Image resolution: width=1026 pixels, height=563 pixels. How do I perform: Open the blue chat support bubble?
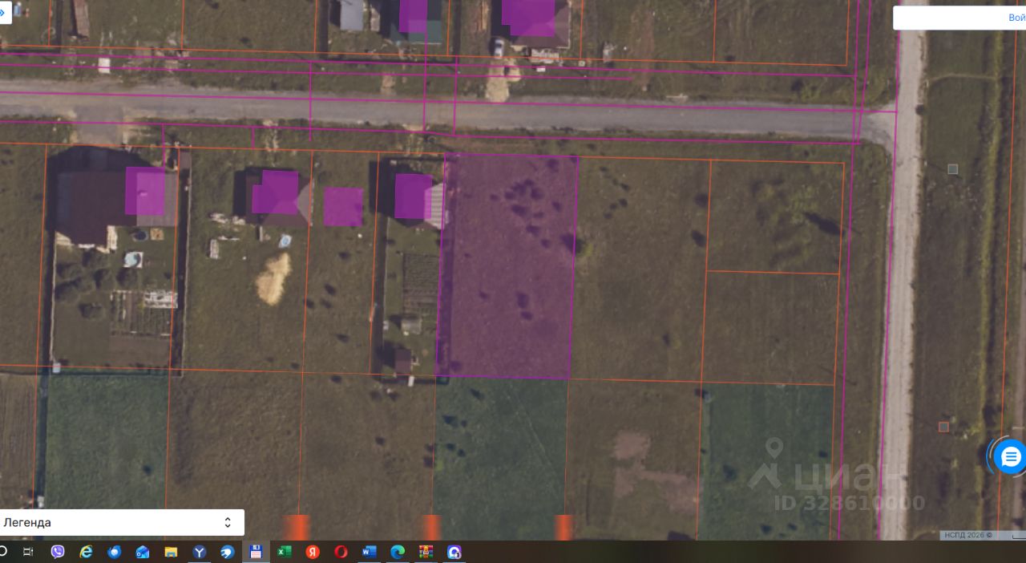click(x=1010, y=457)
